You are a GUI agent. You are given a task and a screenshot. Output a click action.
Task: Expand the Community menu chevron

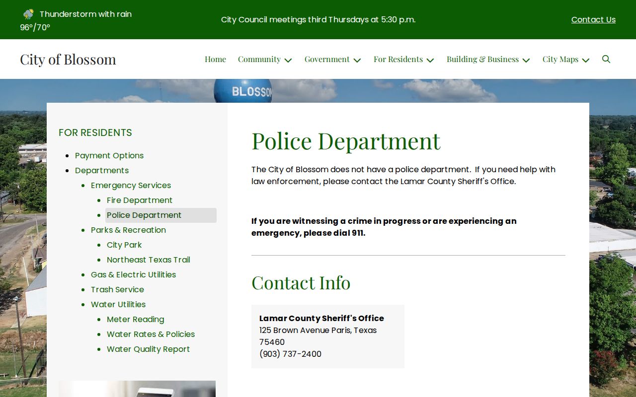pos(288,60)
